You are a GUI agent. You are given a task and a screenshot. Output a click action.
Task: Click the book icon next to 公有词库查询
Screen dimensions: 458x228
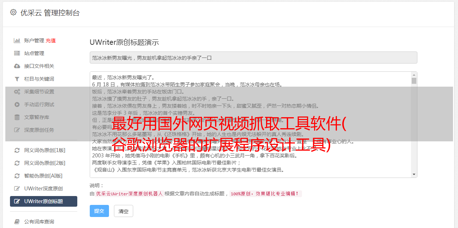tap(17, 222)
